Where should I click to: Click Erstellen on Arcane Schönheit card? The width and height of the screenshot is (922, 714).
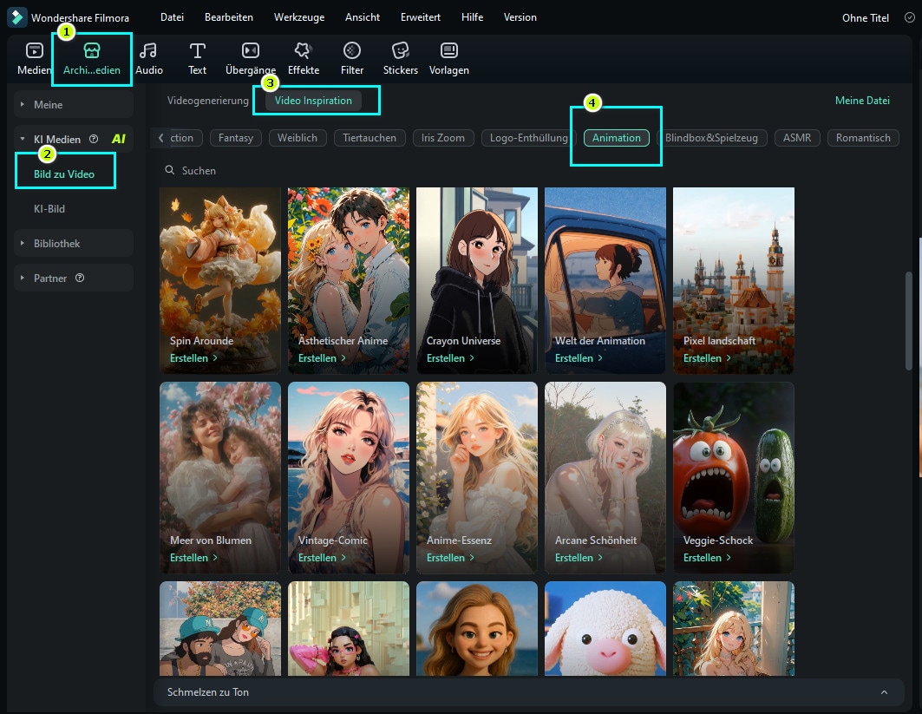579,557
